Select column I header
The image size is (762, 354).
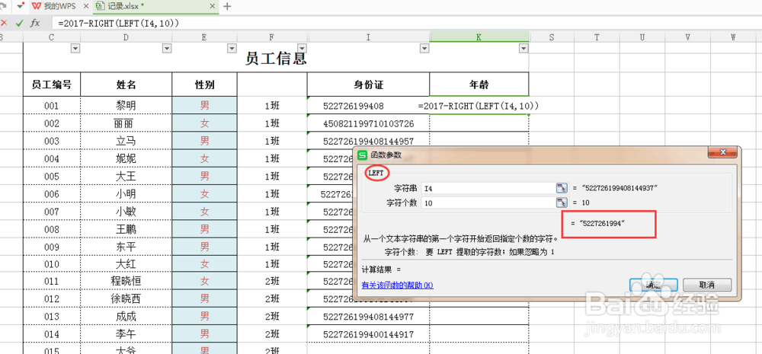pyautogui.click(x=368, y=37)
